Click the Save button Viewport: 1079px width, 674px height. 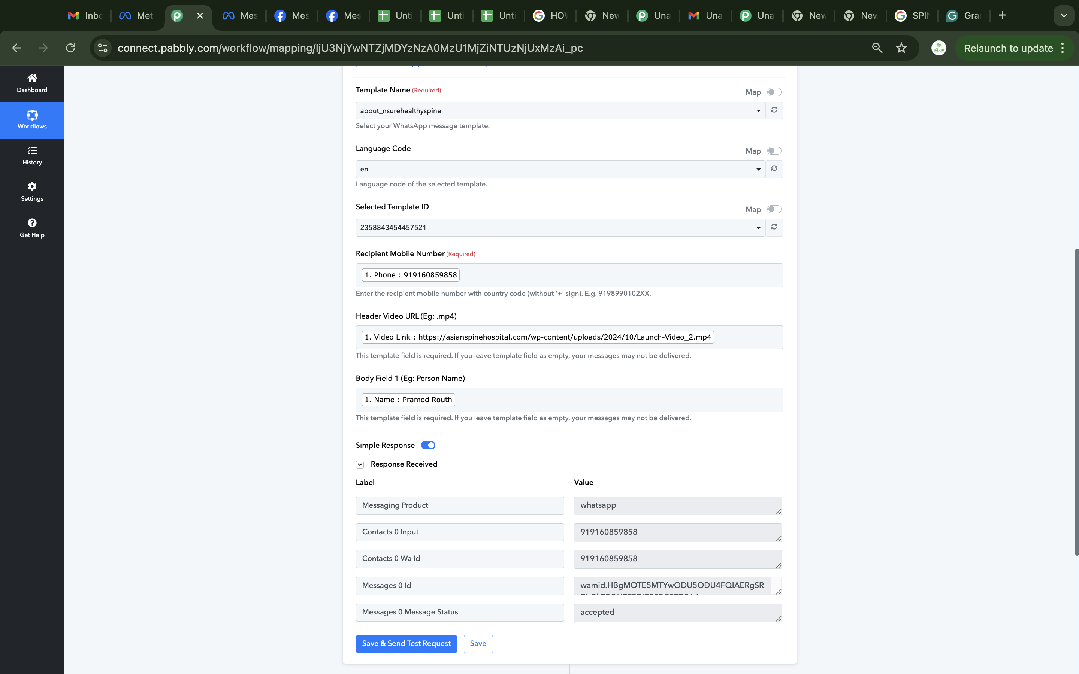pyautogui.click(x=478, y=644)
